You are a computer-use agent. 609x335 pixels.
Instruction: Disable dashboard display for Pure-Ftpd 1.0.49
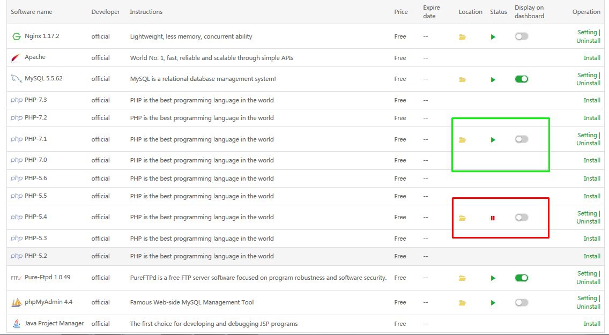[x=522, y=278]
